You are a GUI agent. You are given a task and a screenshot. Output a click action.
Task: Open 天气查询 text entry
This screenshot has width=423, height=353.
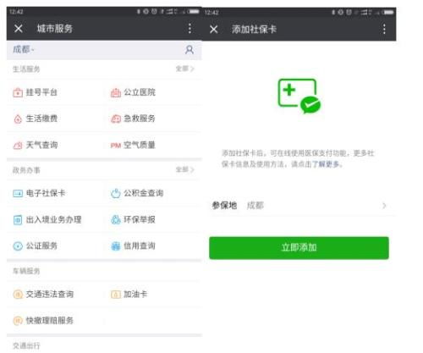click(x=41, y=145)
